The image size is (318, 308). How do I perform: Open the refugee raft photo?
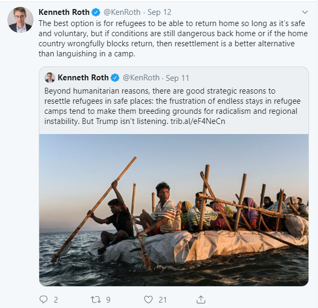click(x=174, y=210)
